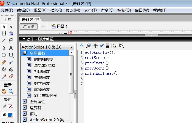192x123 pixels.
Task: Click the auto format icon
Action: click(108, 46)
